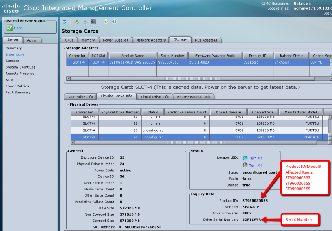Open the Power Supplies tab
This screenshot has width=332, height=231.
coord(115,40)
